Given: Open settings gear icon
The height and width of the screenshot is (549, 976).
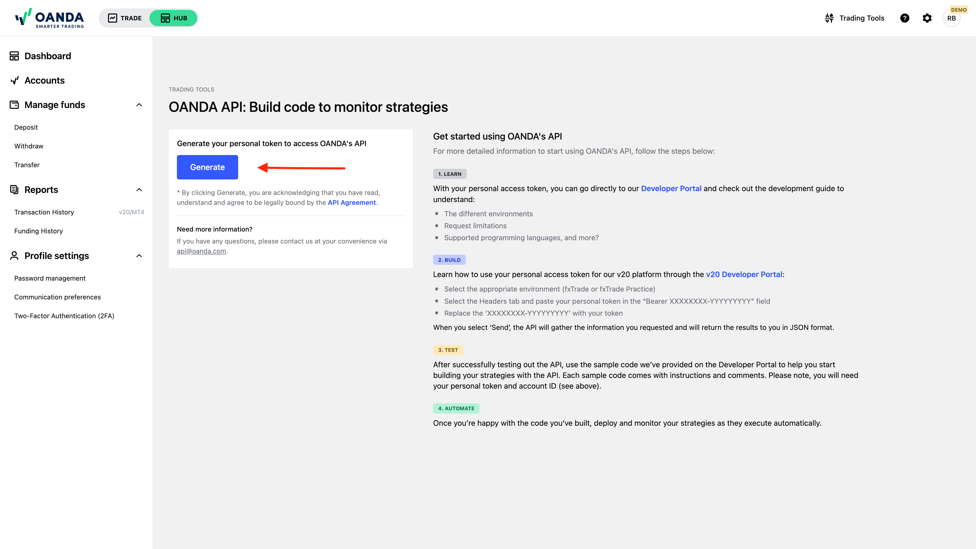Looking at the screenshot, I should pyautogui.click(x=927, y=18).
